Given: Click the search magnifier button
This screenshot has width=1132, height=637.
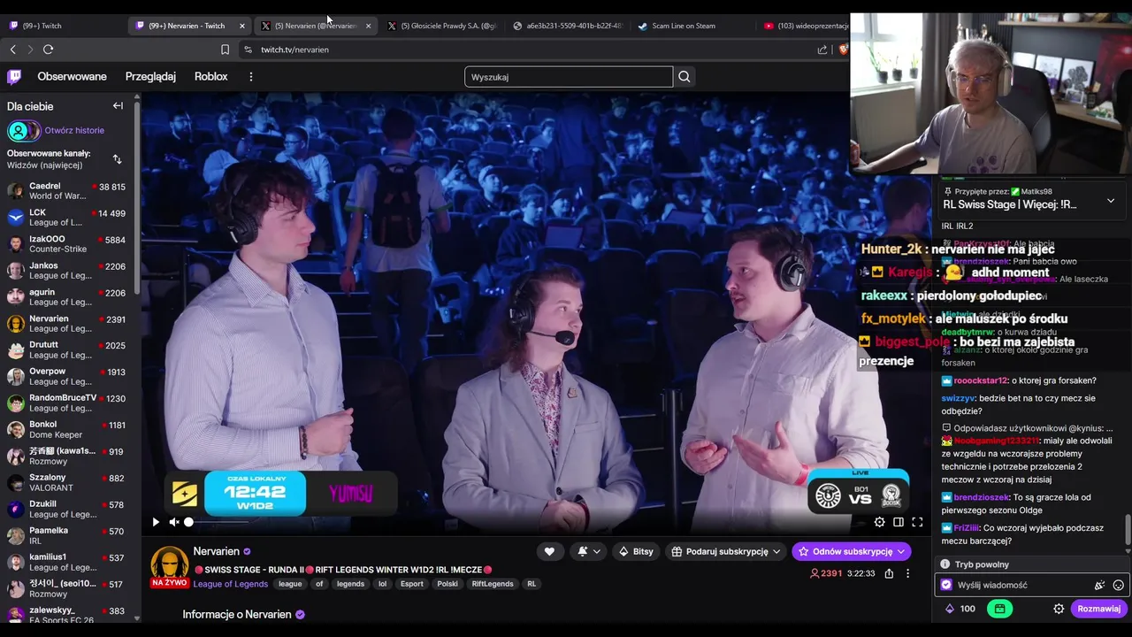Looking at the screenshot, I should point(684,77).
